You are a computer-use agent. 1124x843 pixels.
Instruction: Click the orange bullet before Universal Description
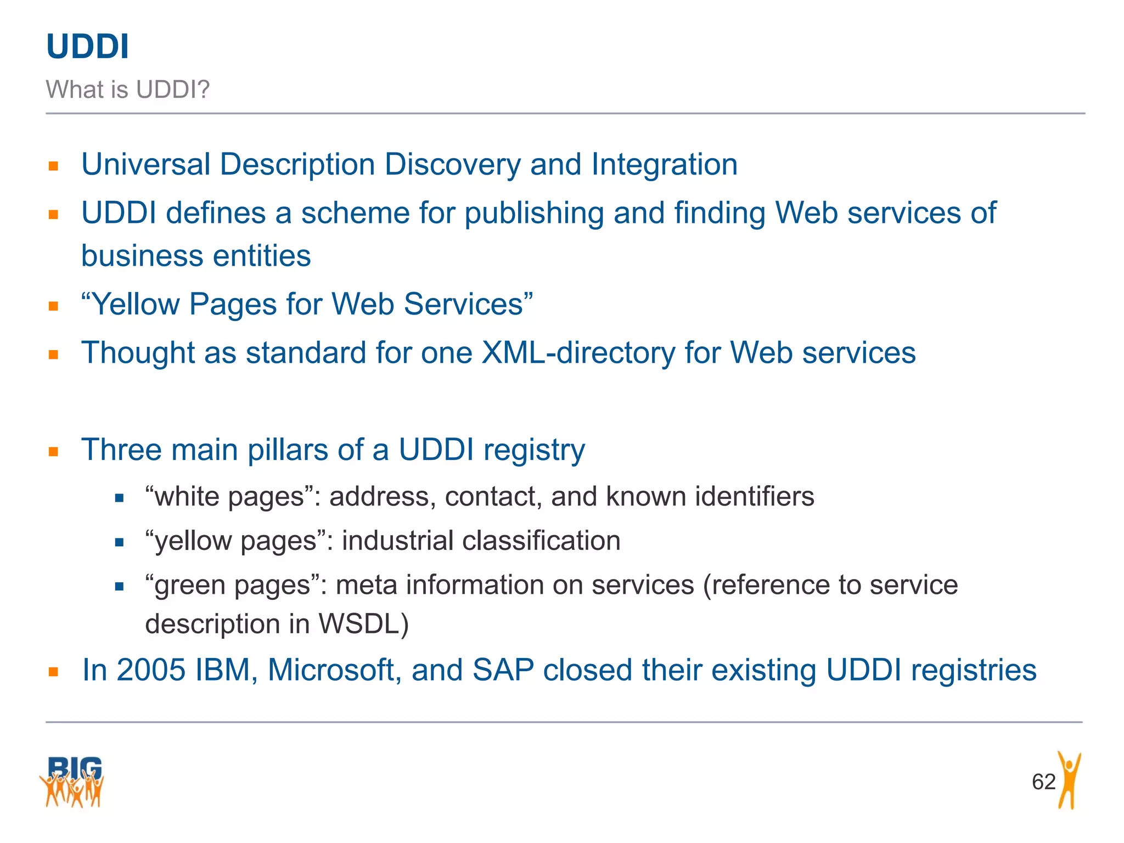click(x=53, y=166)
